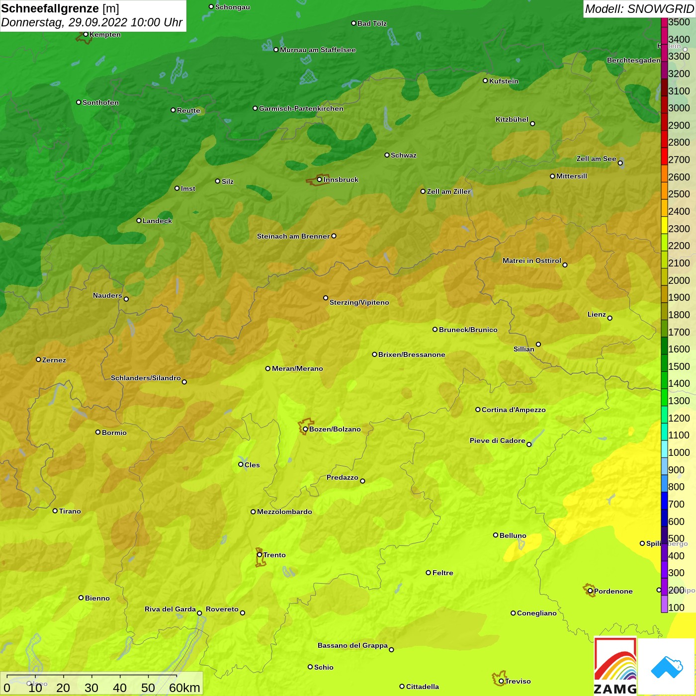Image resolution: width=696 pixels, height=696 pixels.
Task: Click the Cittadella label
Action: pyautogui.click(x=423, y=687)
